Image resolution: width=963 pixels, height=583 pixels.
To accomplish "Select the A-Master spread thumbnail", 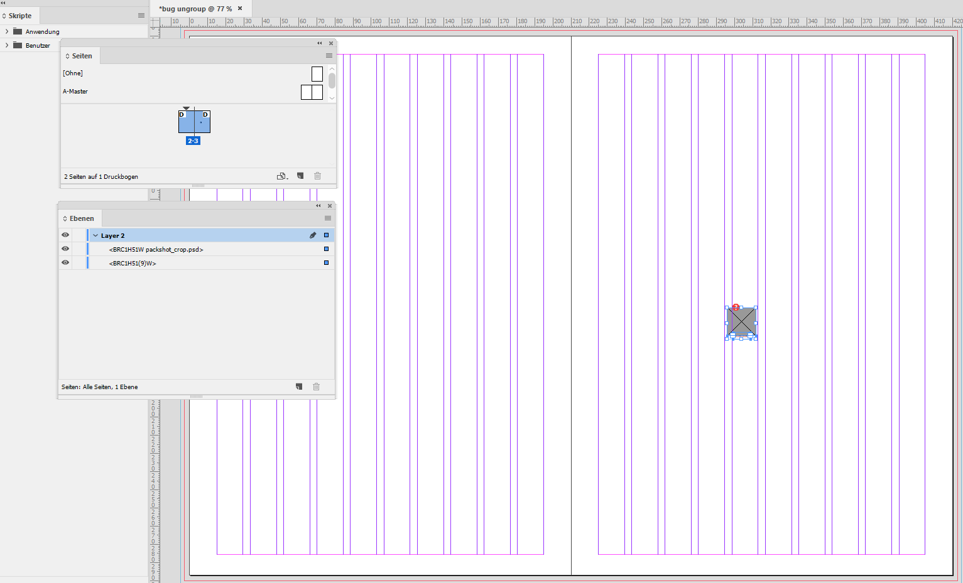I will [x=312, y=92].
